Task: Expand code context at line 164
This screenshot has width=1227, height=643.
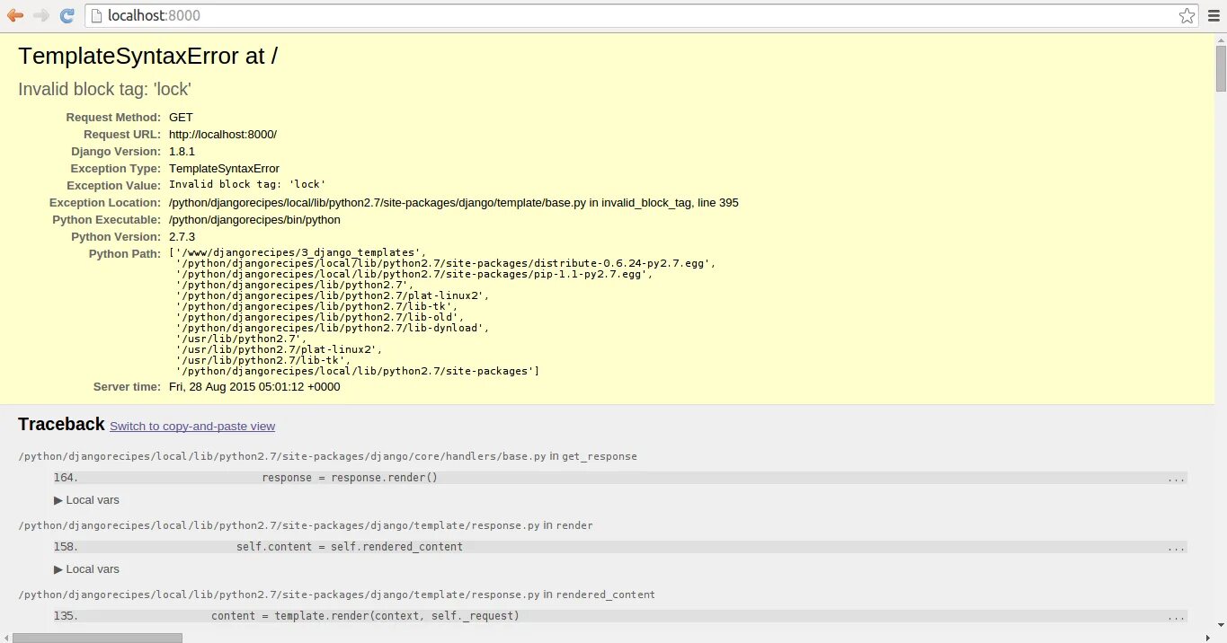Action: [620, 478]
